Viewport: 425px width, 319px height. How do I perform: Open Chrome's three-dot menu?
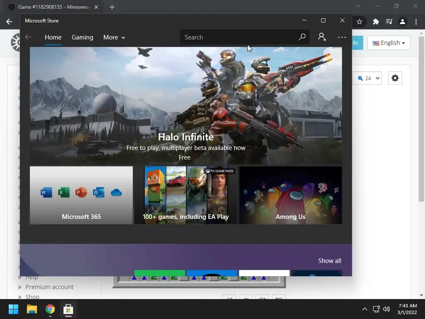pyautogui.click(x=416, y=22)
